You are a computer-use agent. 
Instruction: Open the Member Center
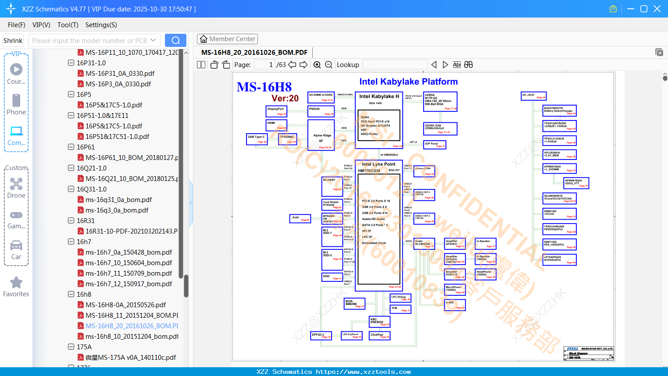click(227, 39)
